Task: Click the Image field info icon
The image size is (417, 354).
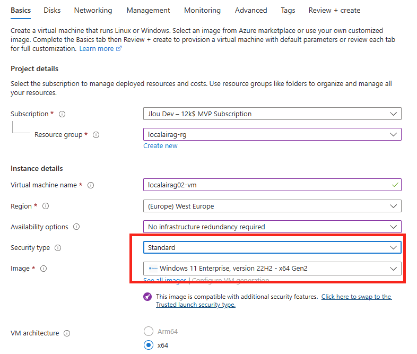Action: [x=44, y=269]
